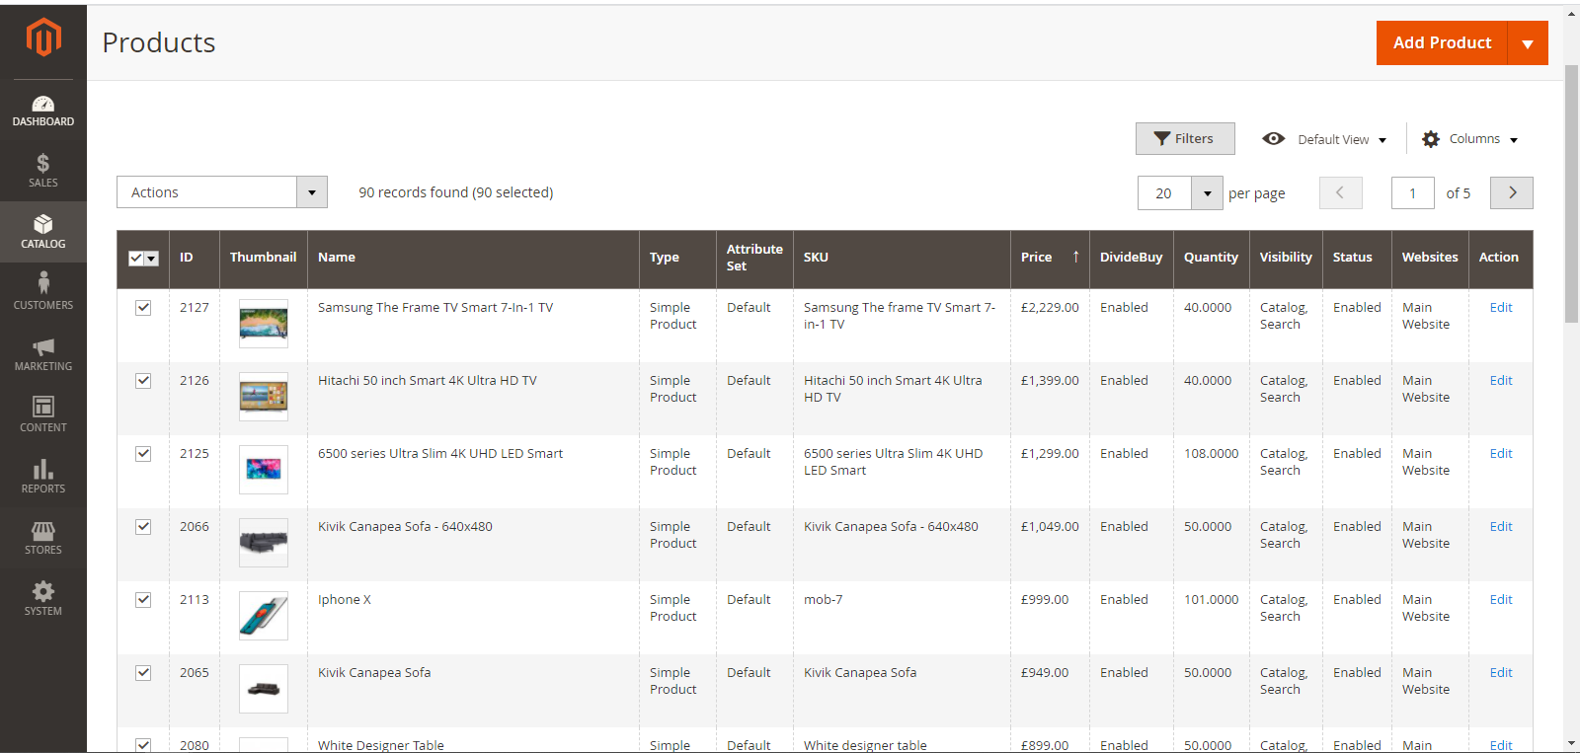
Task: Open the per page count dropdown
Action: click(1207, 193)
